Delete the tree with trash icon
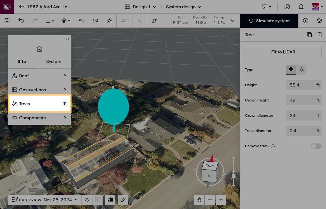Screen dimensions: 326x209 coord(319,35)
